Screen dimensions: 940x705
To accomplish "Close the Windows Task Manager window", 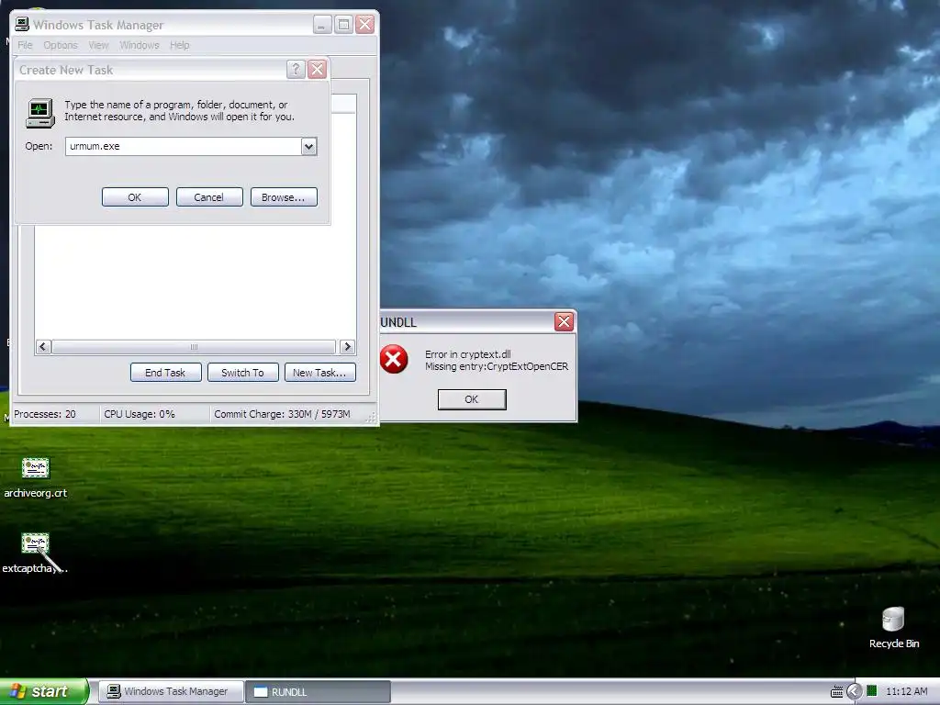I will coord(365,25).
